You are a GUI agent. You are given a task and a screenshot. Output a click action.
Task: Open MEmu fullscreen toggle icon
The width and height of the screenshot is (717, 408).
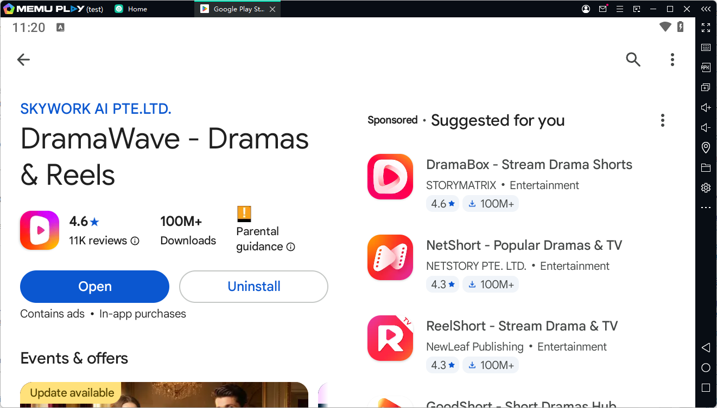tap(706, 27)
